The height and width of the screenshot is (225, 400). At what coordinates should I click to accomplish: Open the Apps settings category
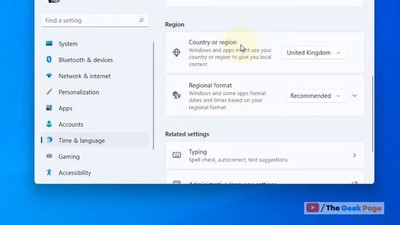tap(94, 108)
